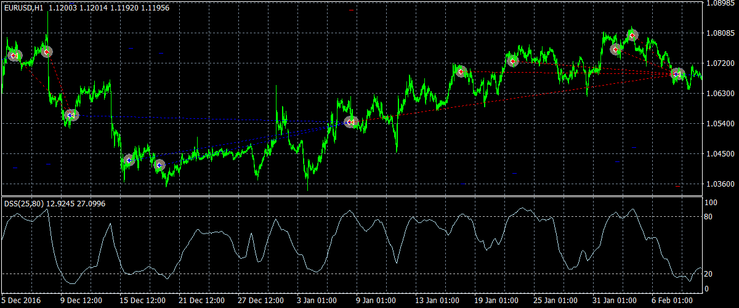Click the DSS level 20 label

[x=708, y=274]
